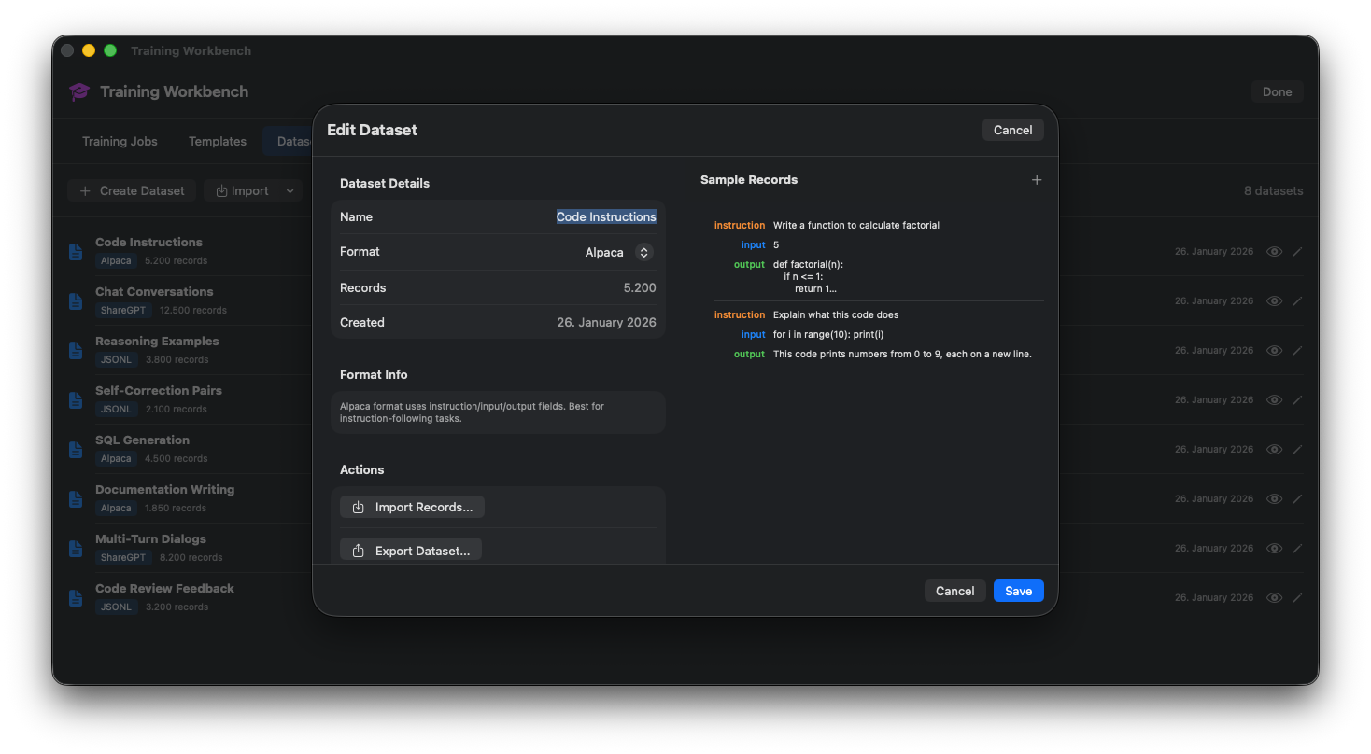Toggle the eye preview for Documentation Writing
Image resolution: width=1371 pixels, height=754 pixels.
1274,499
